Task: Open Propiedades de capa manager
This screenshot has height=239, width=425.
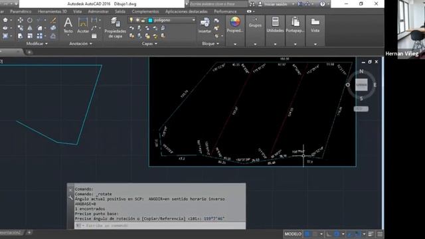Action: (115, 27)
